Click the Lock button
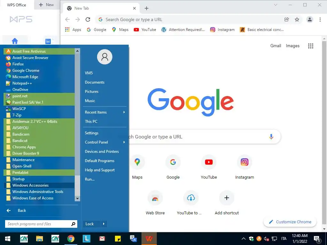Screen dimensions: 327x245 coord(92,224)
